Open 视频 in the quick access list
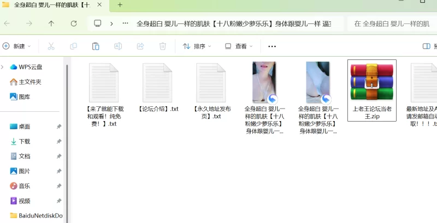The height and width of the screenshot is (223, 437). coord(20,201)
